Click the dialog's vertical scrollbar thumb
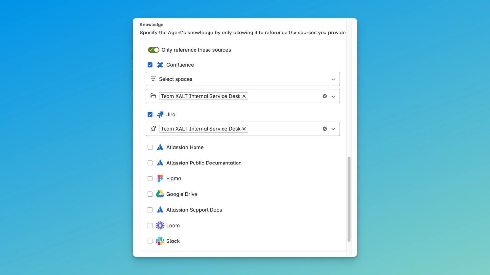The height and width of the screenshot is (275, 490). point(349,199)
